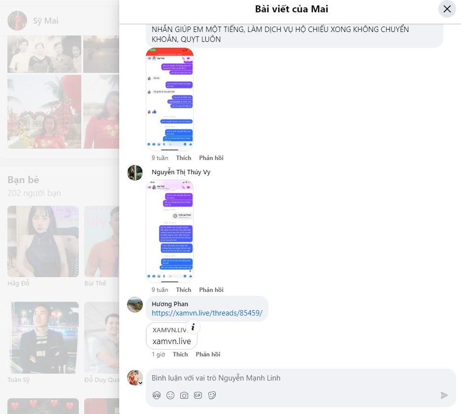The image size is (461, 414).
Task: Open Nguyễn Thị Thúy Vy's profile name
Action: pyautogui.click(x=181, y=172)
